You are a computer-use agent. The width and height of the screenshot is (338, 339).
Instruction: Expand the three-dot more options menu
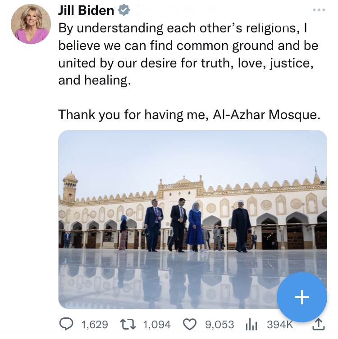tap(319, 10)
